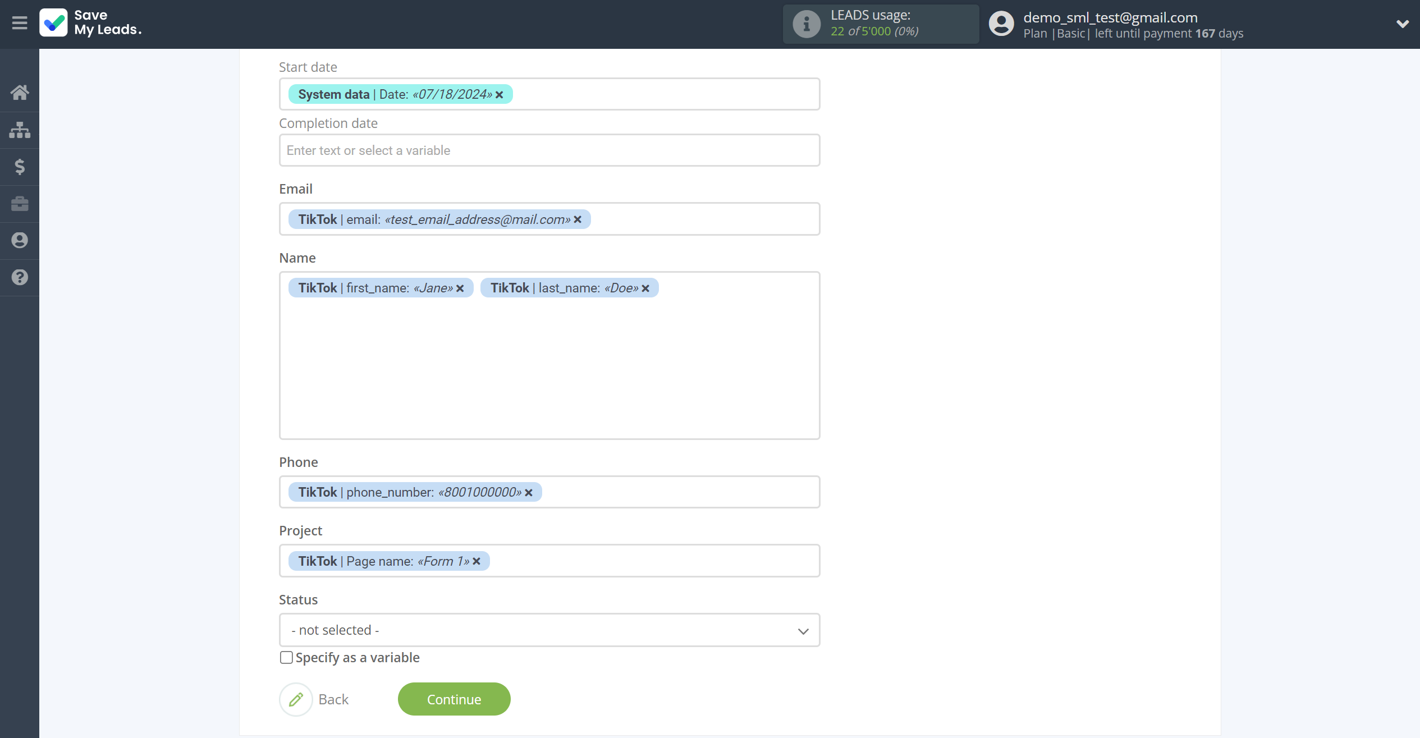Click Completion date input field

pyautogui.click(x=549, y=150)
